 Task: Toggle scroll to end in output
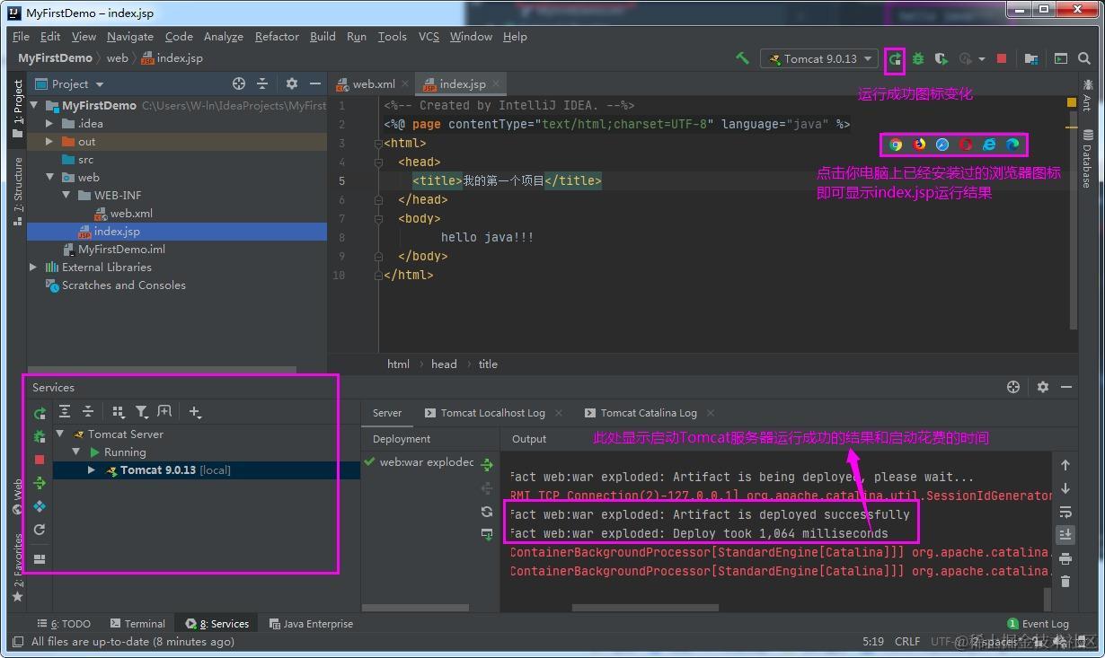coord(1065,535)
